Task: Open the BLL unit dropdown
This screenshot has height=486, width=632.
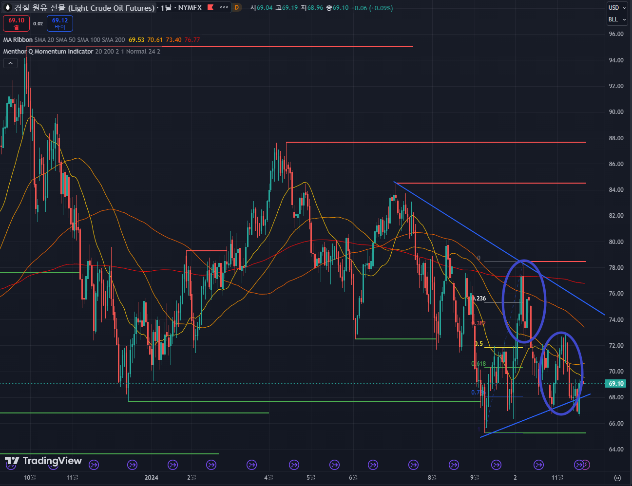Action: tap(617, 19)
